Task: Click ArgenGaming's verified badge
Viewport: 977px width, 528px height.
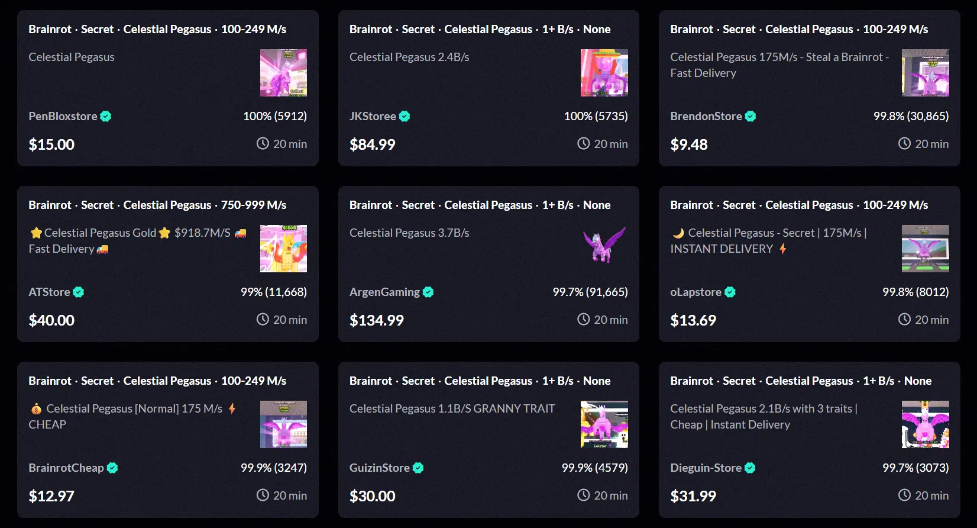Action: [x=428, y=292]
